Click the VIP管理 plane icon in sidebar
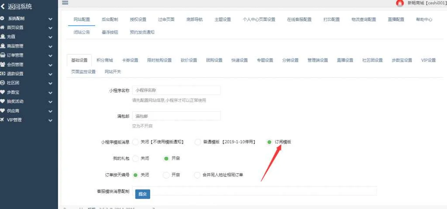The image size is (447, 209). pyautogui.click(x=3, y=120)
